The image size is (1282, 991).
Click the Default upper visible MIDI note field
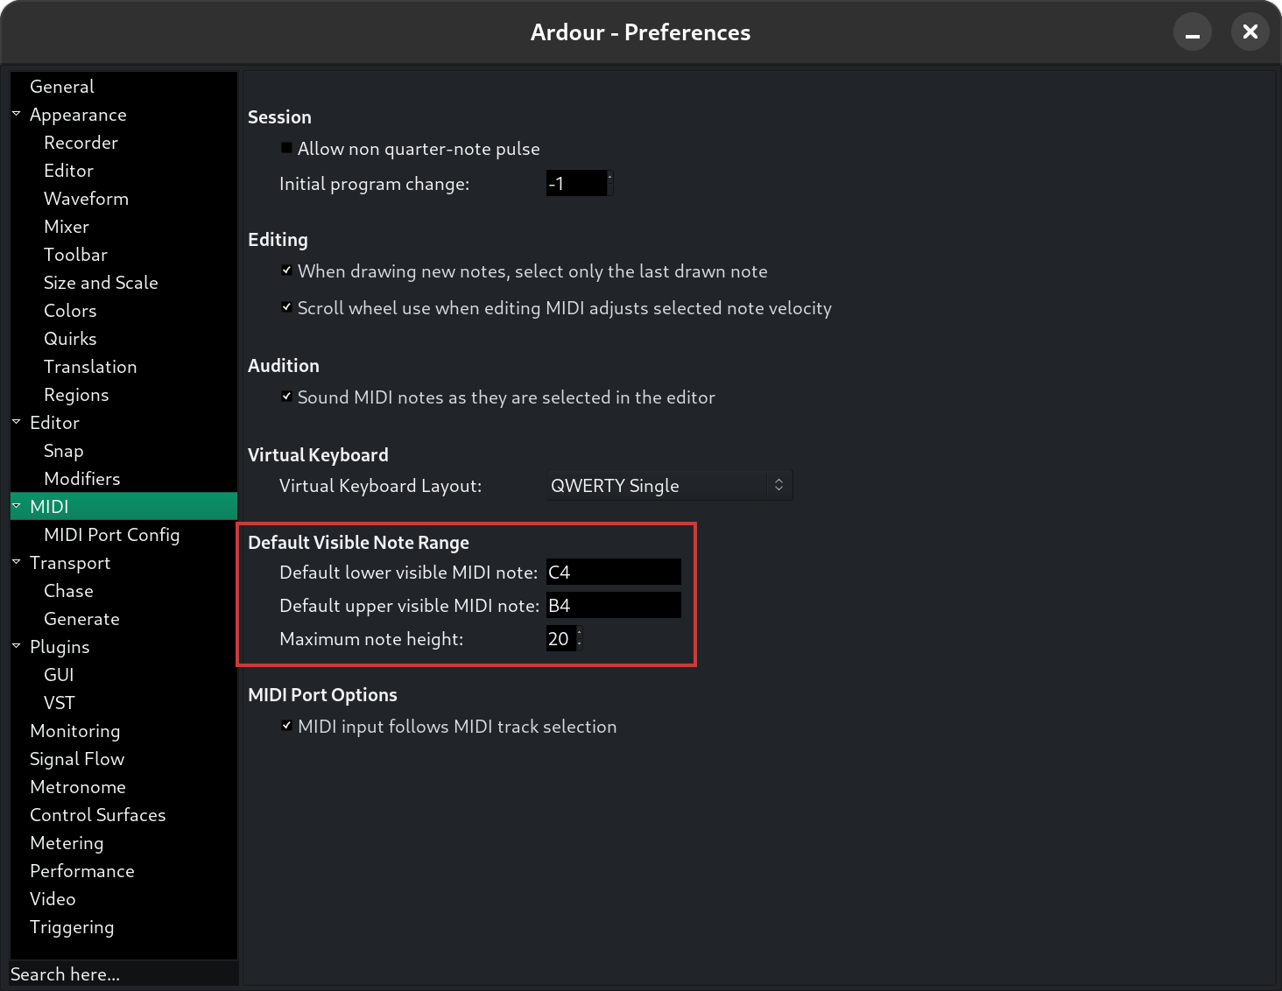pyautogui.click(x=613, y=605)
